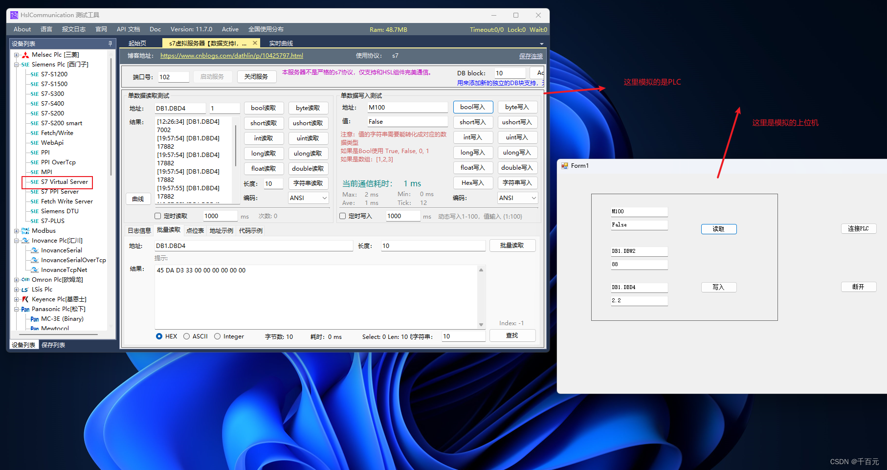Click the batch read address field DB1.DBD4
Image resolution: width=887 pixels, height=470 pixels.
253,246
